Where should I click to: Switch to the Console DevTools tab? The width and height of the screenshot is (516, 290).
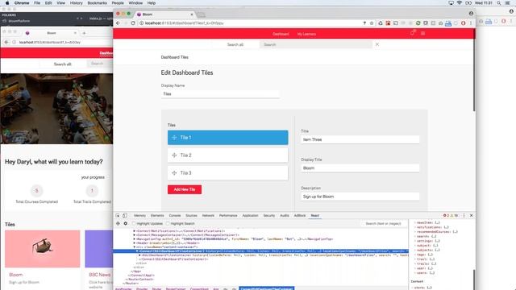click(175, 216)
